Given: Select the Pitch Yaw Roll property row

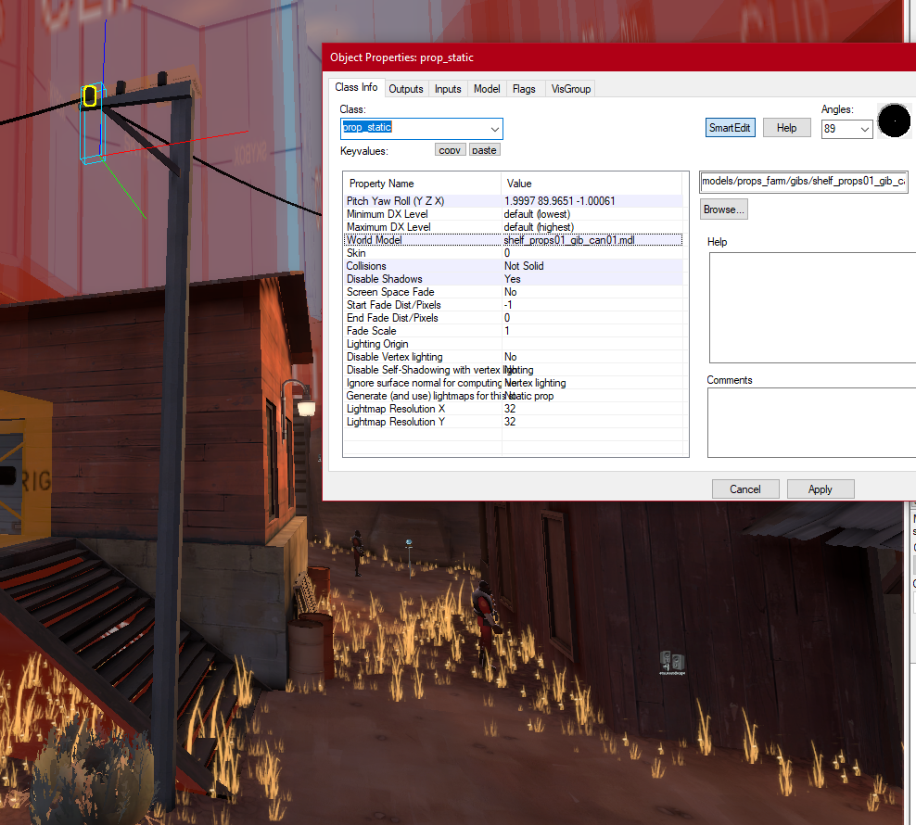Looking at the screenshot, I should coord(513,201).
